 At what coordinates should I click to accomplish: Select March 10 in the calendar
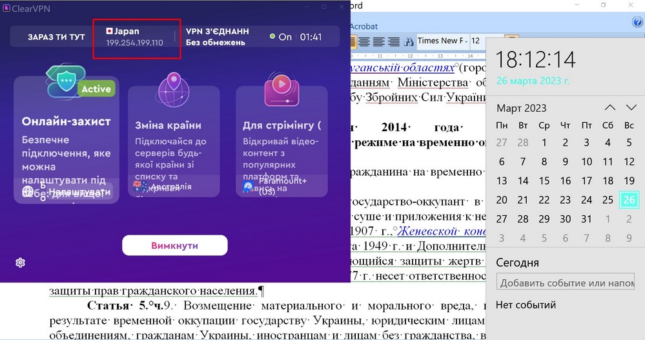coord(587,162)
